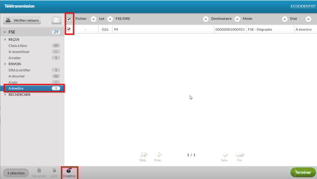This screenshot has height=179, width=317.
Task: Open the Etat column dropdown arrow
Action: pos(308,19)
